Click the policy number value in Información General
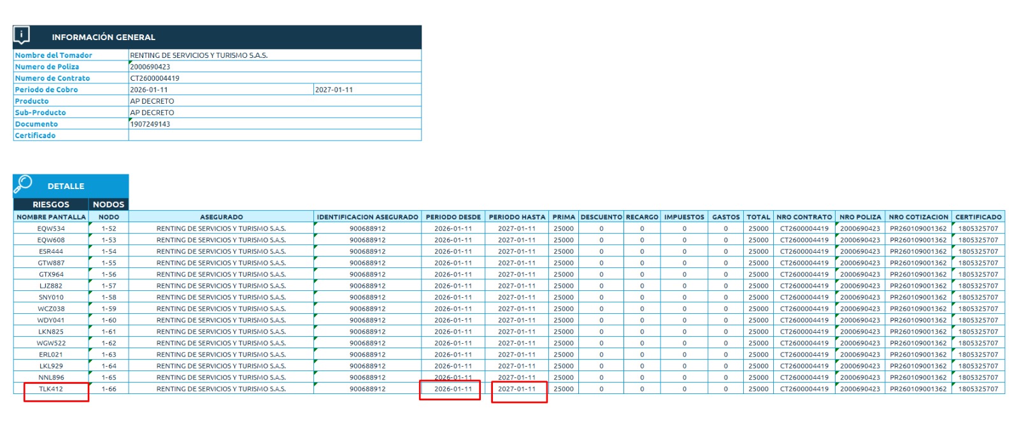 (x=150, y=67)
